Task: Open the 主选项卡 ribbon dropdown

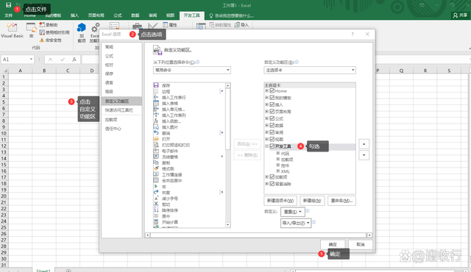Action: pyautogui.click(x=310, y=70)
